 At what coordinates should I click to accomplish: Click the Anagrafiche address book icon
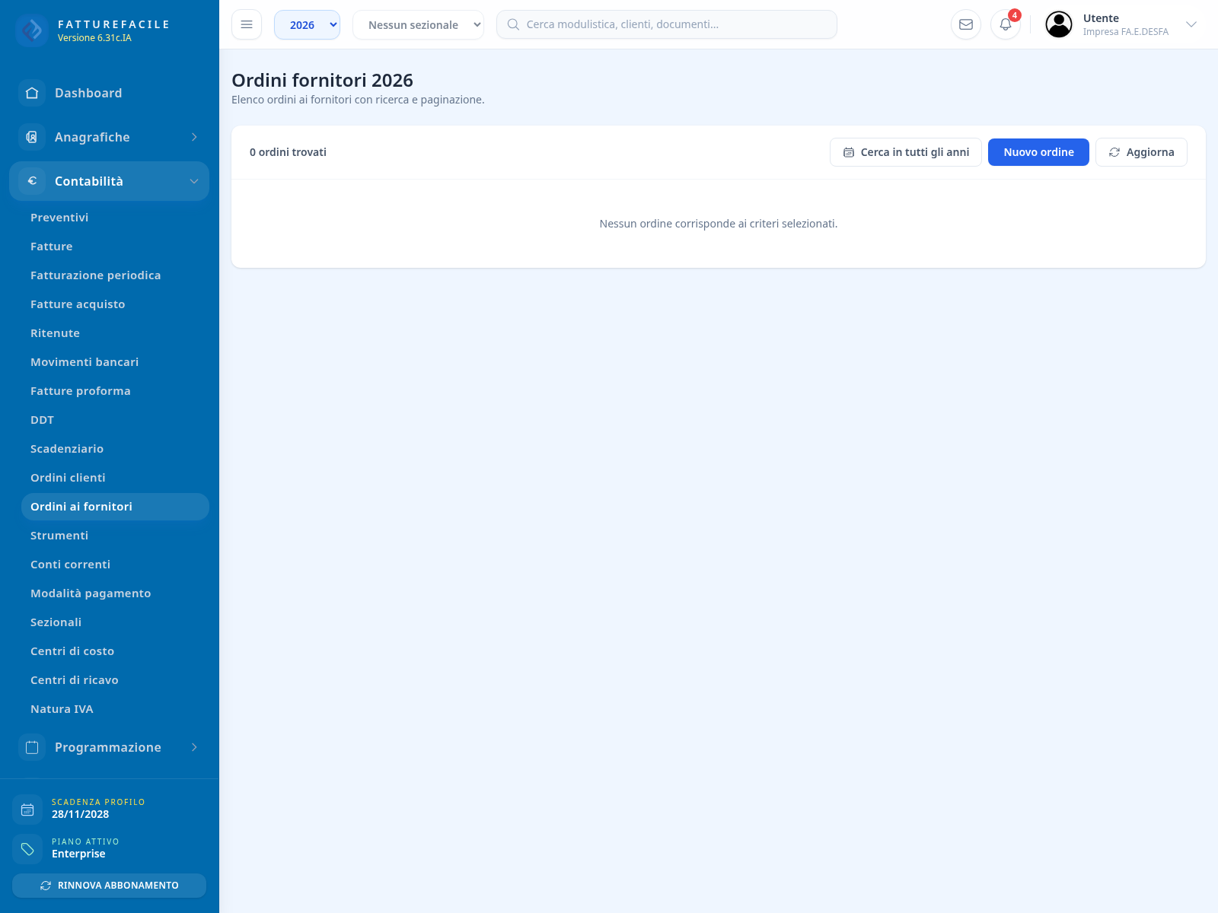(32, 137)
